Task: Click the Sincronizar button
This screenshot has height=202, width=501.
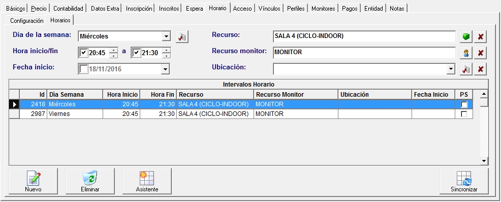Action: (x=464, y=181)
